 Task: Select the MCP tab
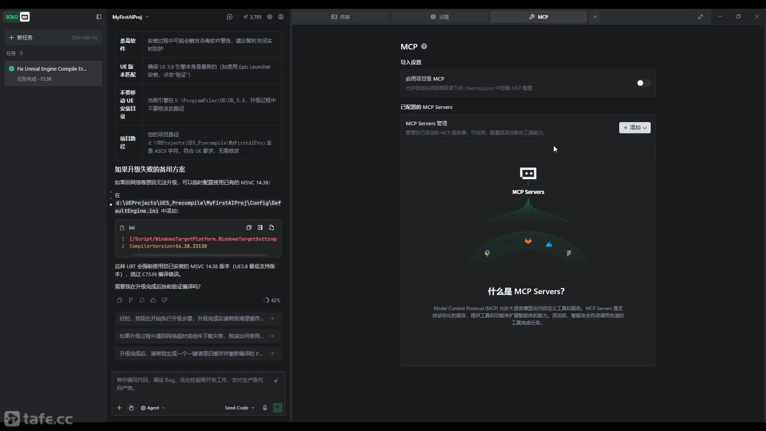(539, 17)
